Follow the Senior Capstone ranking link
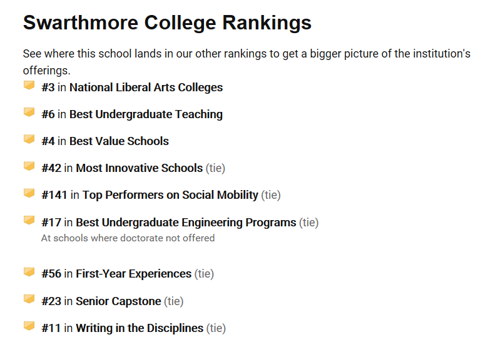 click(x=118, y=301)
